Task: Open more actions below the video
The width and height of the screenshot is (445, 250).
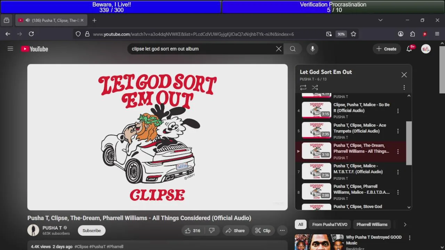Action: (282, 231)
